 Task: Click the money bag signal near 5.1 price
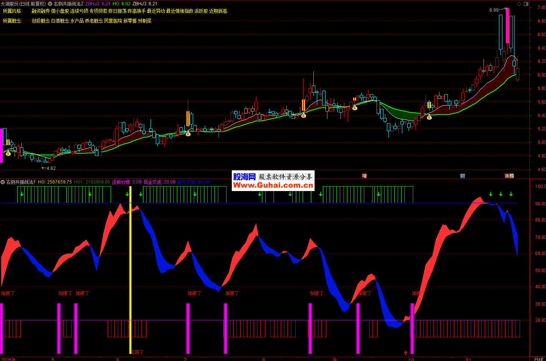(188, 133)
